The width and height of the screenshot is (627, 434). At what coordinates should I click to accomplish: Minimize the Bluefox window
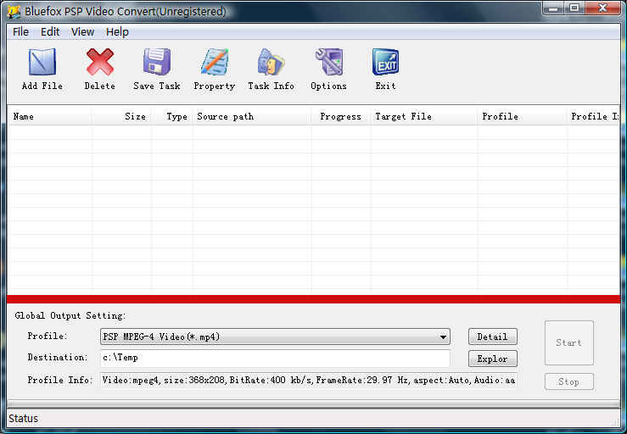(x=553, y=8)
